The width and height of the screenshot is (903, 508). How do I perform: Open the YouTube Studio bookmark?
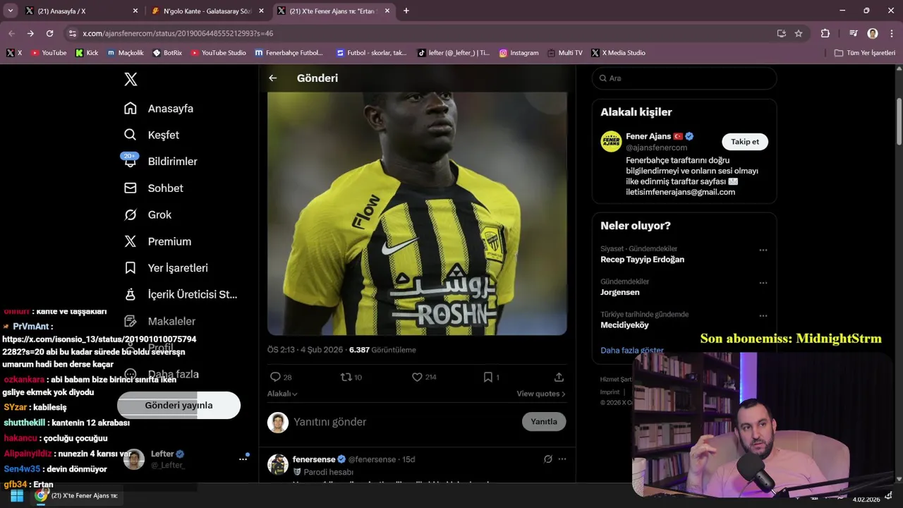click(x=219, y=53)
